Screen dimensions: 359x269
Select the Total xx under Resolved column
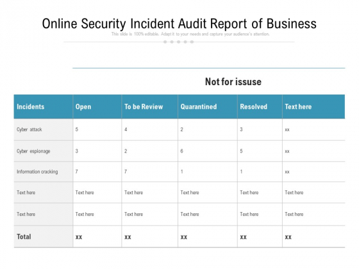pyautogui.click(x=244, y=237)
